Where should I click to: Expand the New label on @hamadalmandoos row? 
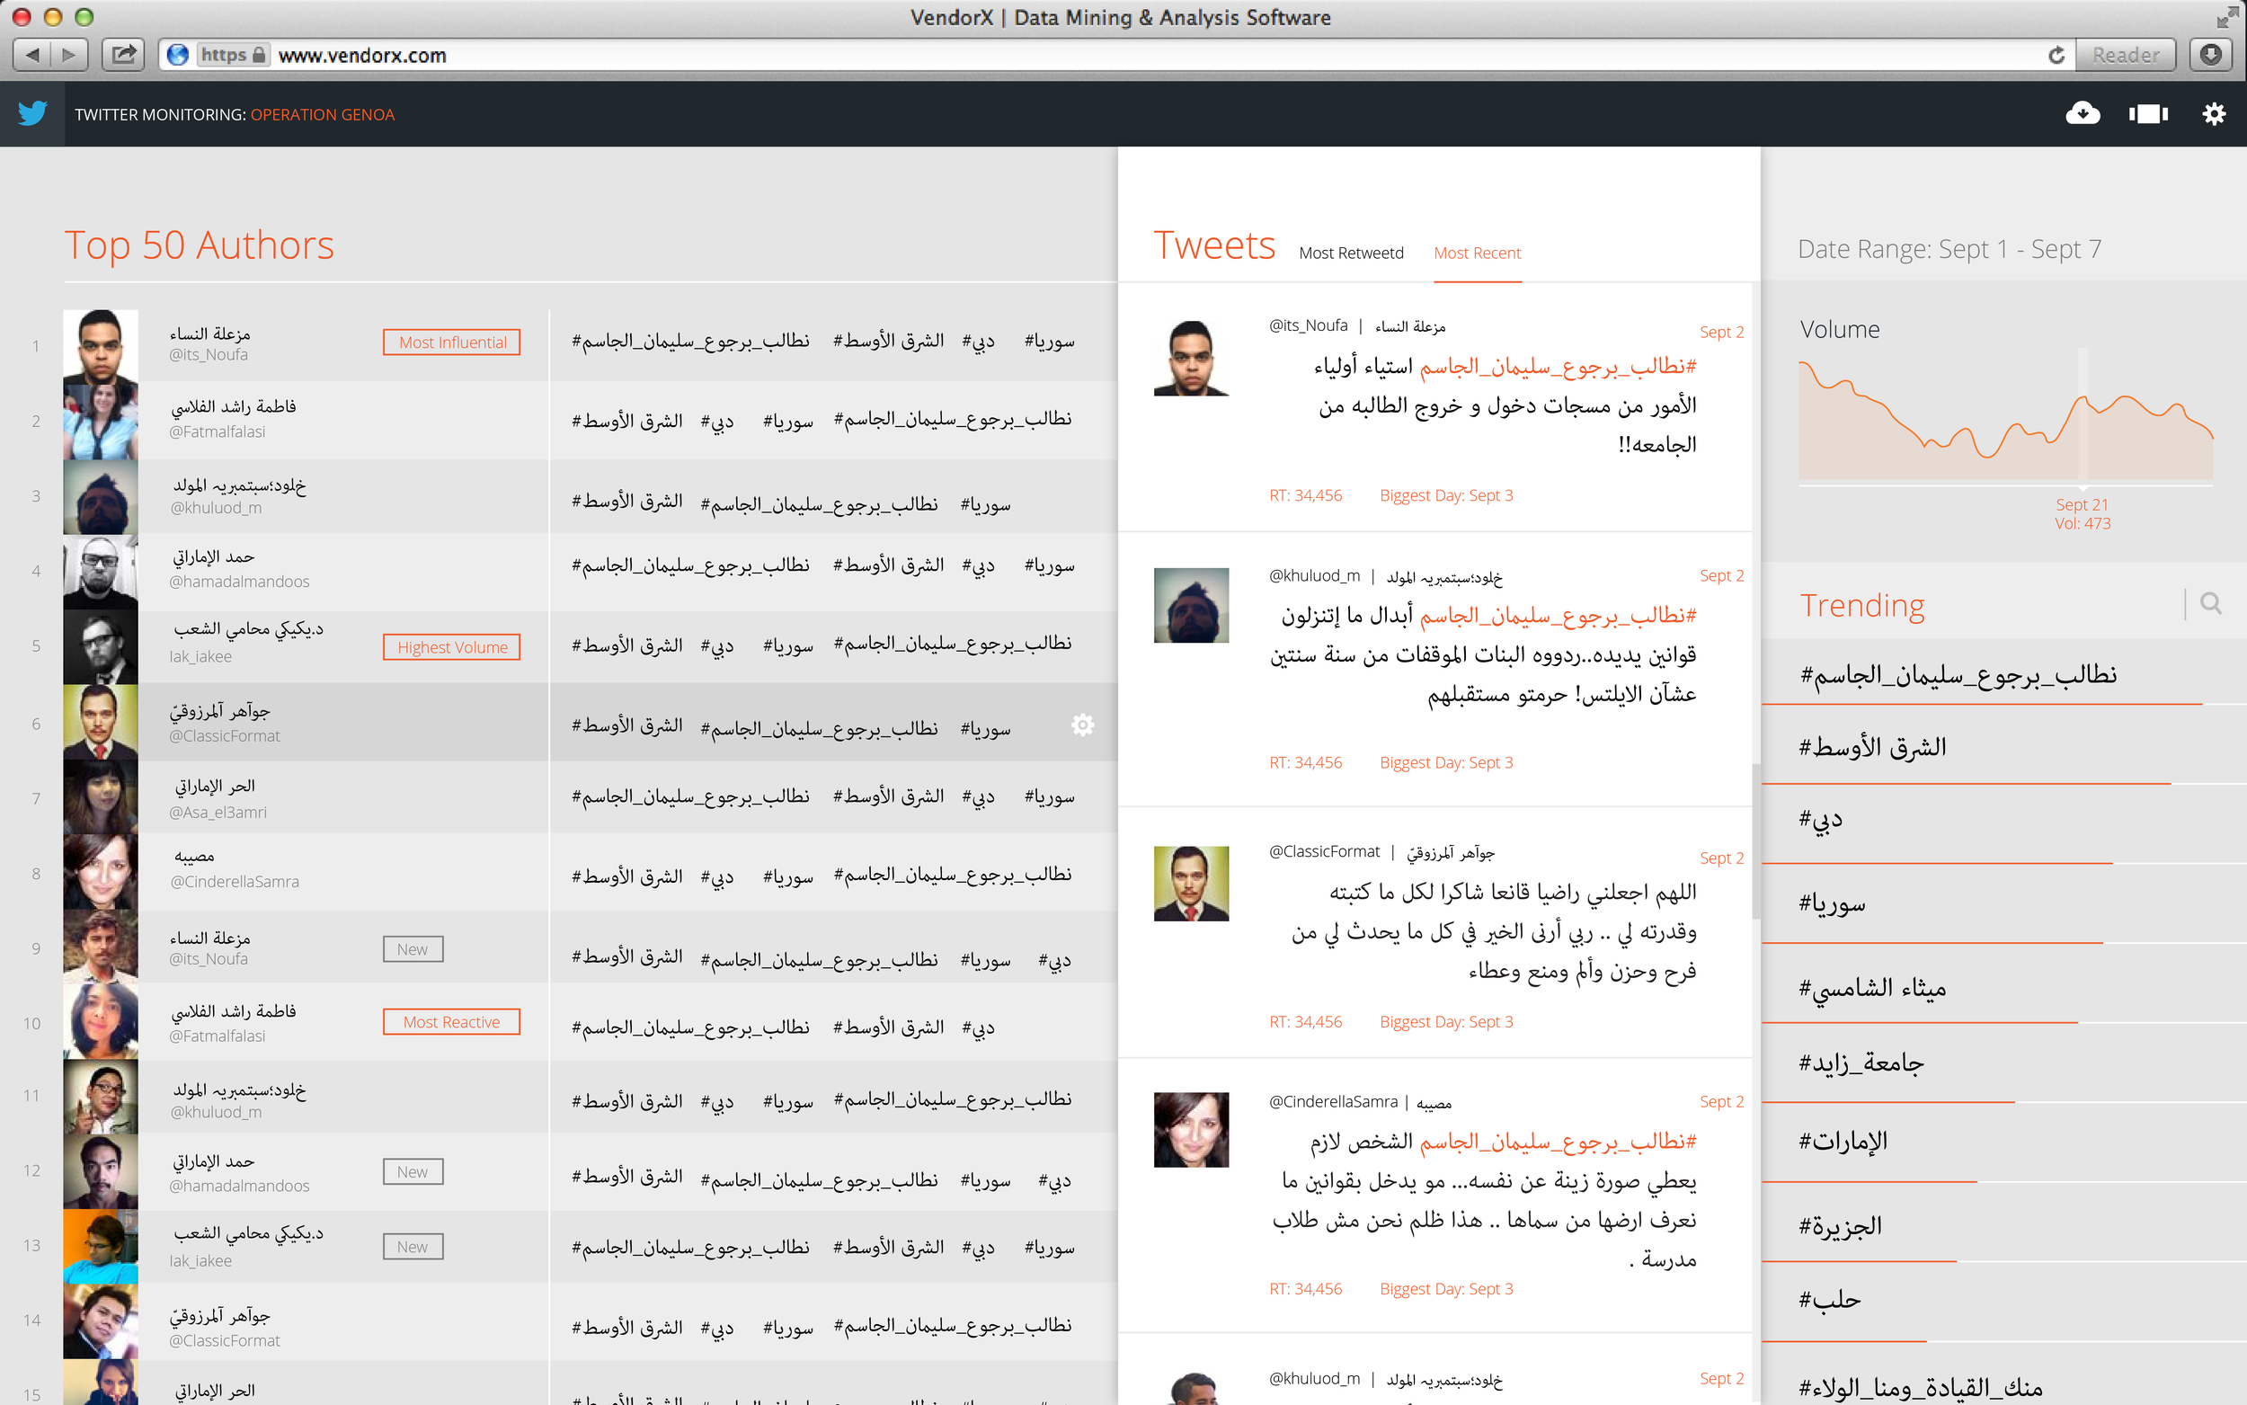click(x=413, y=1172)
